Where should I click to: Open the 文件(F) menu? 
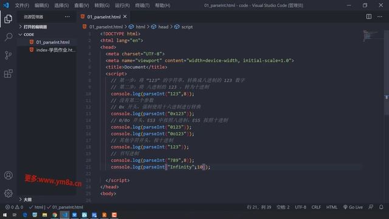[x=22, y=5]
